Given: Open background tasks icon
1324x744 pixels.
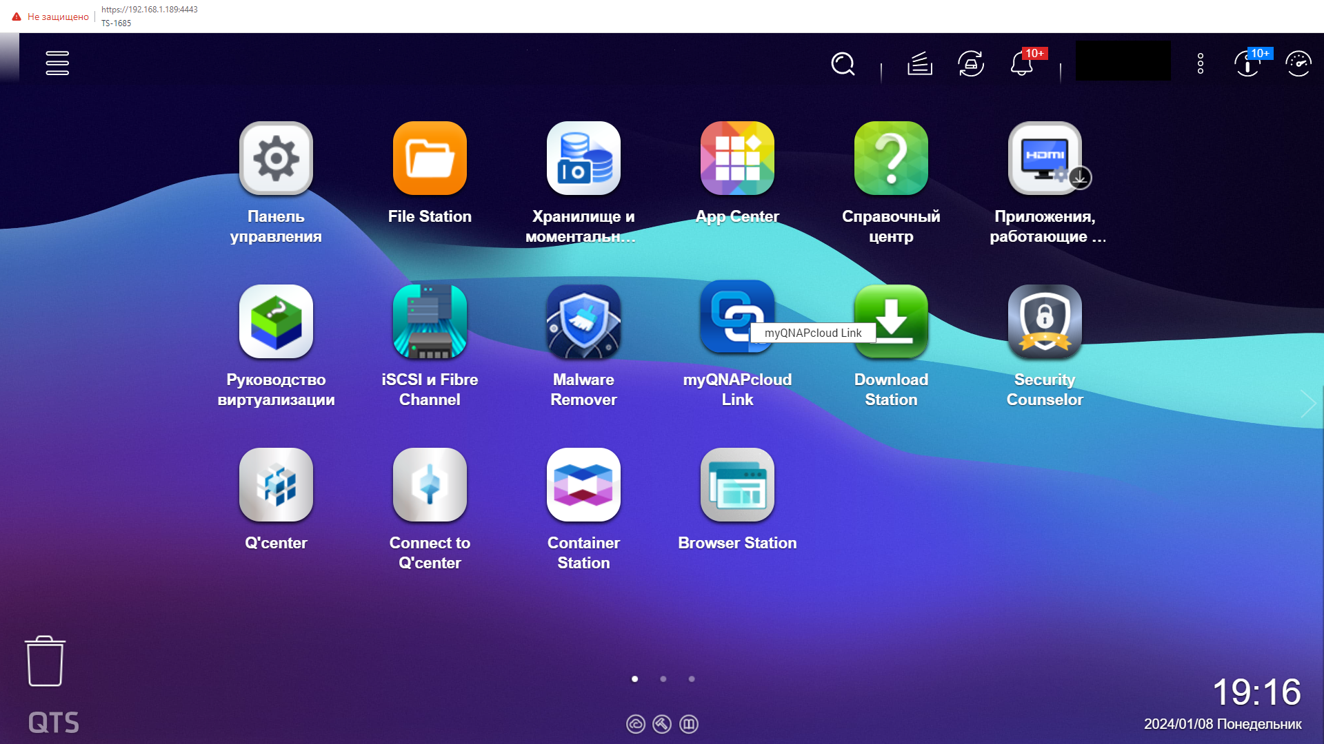Looking at the screenshot, I should click(x=919, y=64).
